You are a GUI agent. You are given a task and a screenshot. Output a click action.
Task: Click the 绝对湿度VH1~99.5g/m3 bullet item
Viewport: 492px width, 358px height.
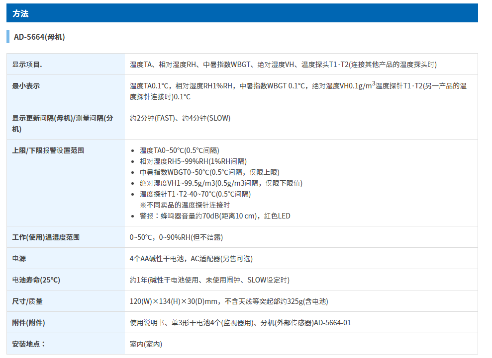point(221,183)
